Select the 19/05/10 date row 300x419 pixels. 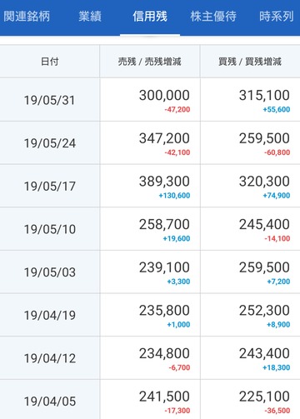pos(150,229)
